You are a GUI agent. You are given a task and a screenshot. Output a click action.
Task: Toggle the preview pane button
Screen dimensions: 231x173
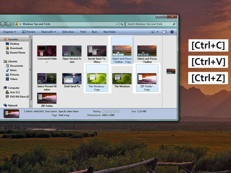[x=165, y=32]
